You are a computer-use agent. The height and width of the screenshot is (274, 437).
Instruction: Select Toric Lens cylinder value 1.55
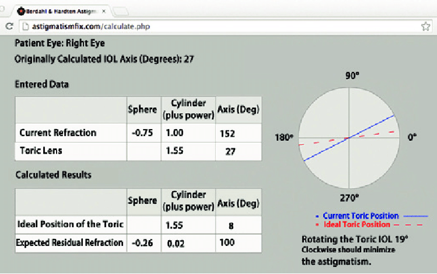point(174,151)
